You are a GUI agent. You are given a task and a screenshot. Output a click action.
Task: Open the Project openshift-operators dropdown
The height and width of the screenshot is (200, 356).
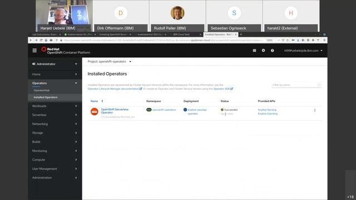110,62
